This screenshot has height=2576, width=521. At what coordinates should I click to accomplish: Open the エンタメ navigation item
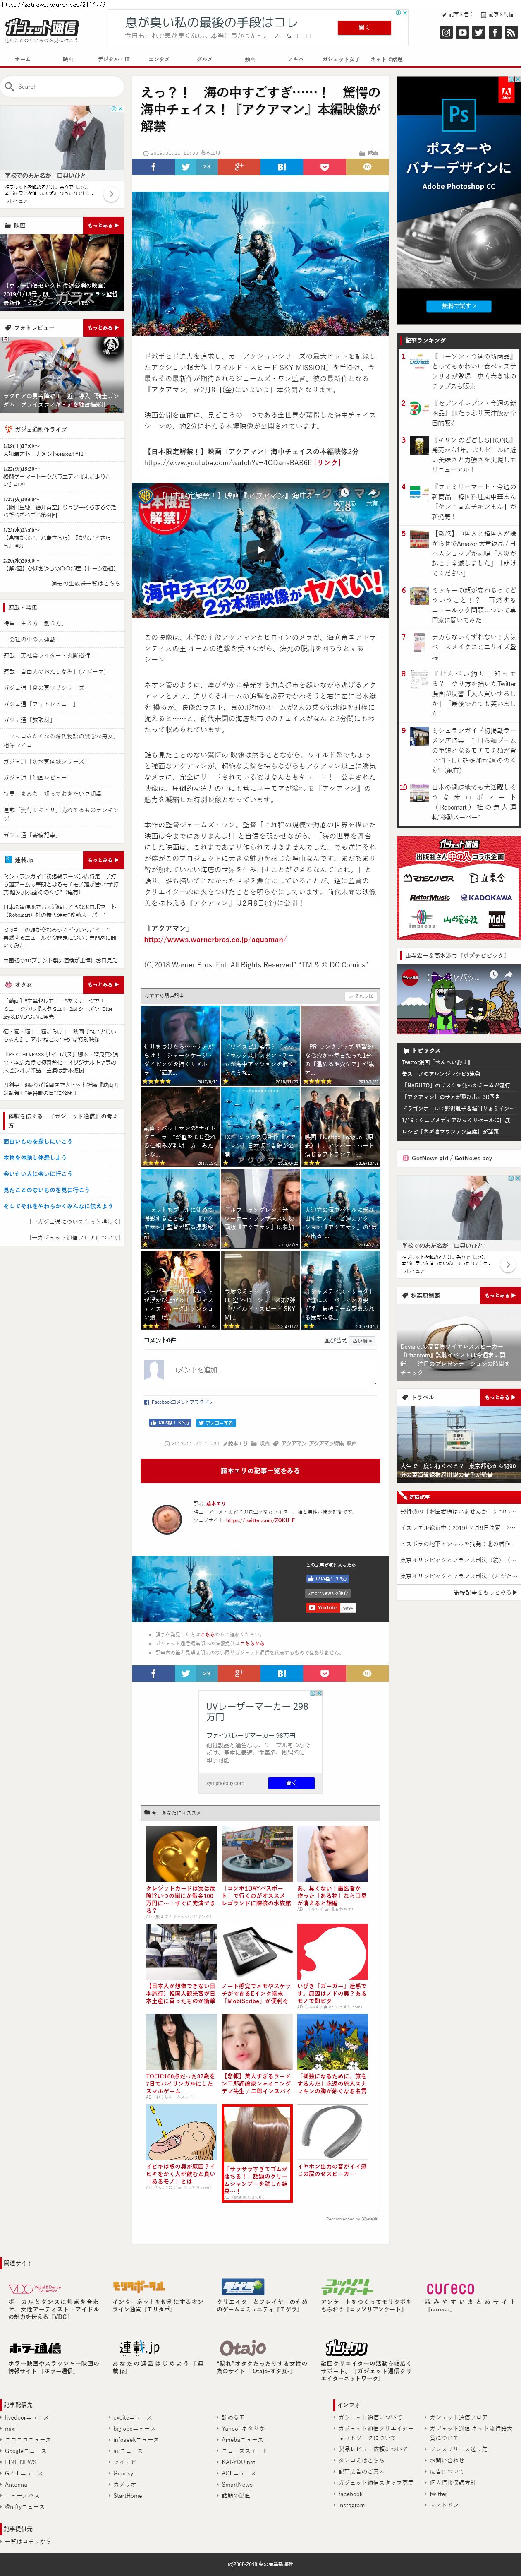pos(159,59)
